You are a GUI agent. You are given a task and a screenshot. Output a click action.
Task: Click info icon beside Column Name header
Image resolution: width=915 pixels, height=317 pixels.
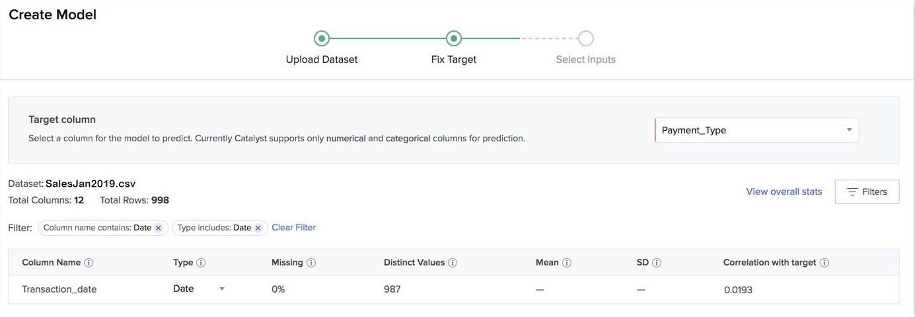coord(89,263)
